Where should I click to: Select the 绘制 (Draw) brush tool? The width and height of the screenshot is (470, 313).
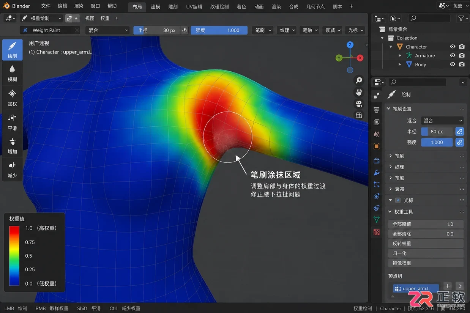[12, 50]
